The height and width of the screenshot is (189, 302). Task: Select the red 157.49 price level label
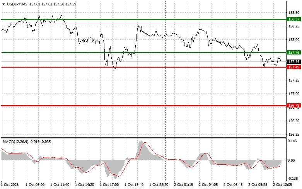pyautogui.click(x=294, y=67)
